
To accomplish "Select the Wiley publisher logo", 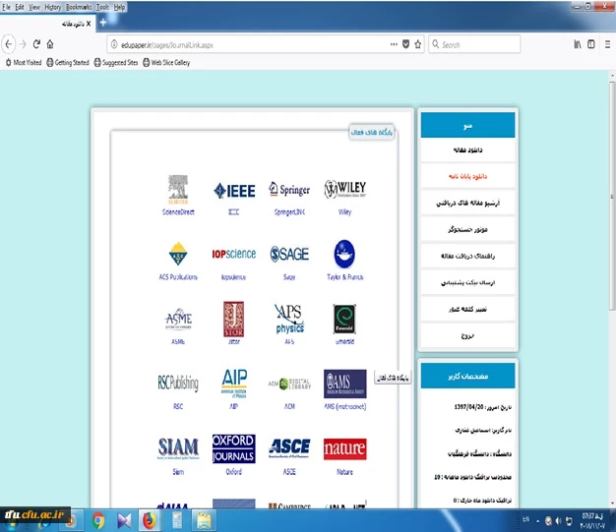I will (x=344, y=190).
